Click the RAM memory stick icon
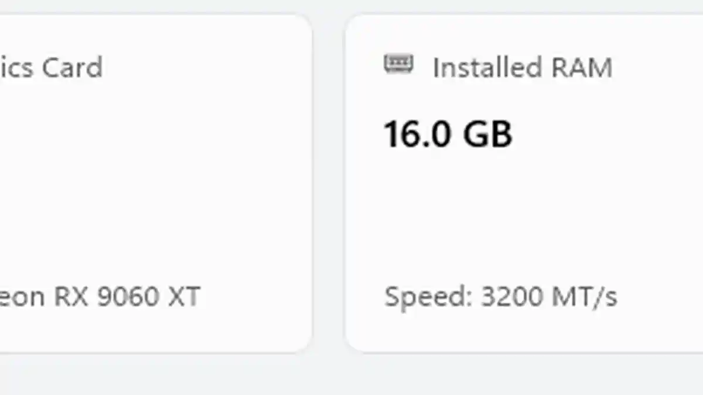The image size is (703, 395). coord(398,64)
